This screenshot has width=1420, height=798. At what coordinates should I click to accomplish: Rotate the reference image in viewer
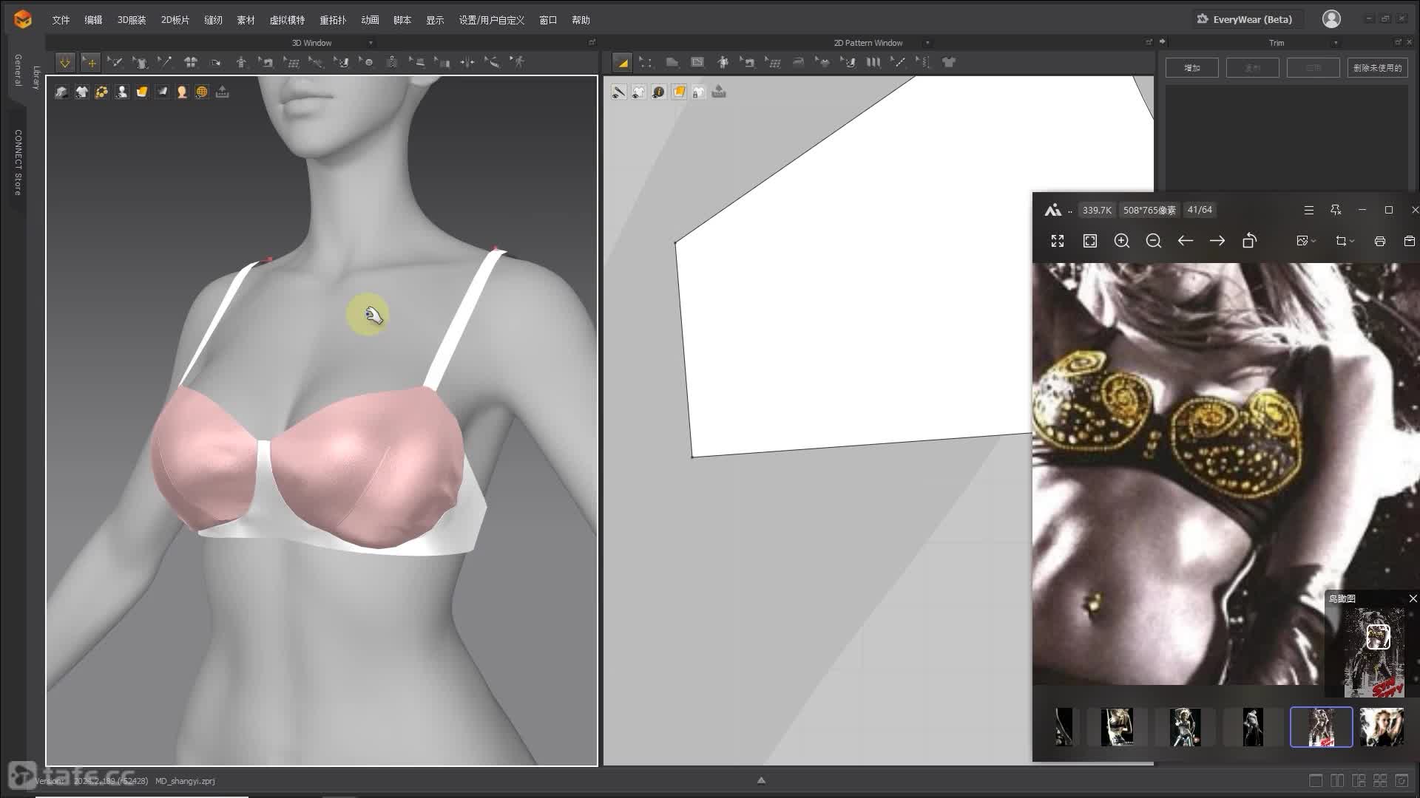click(x=1249, y=241)
